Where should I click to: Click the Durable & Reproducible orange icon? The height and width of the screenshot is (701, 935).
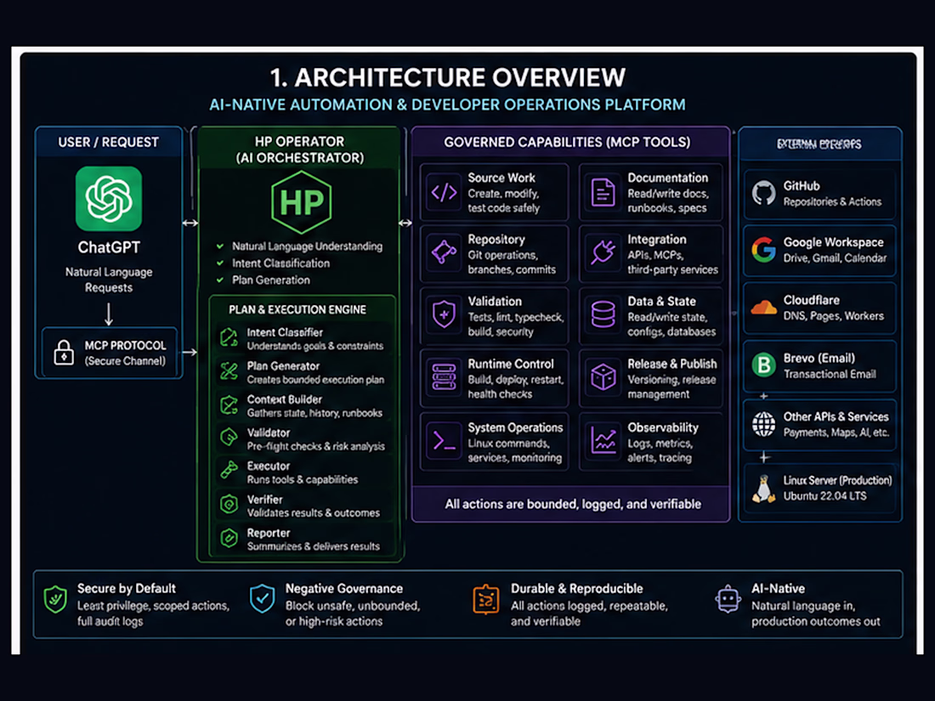[x=486, y=599]
